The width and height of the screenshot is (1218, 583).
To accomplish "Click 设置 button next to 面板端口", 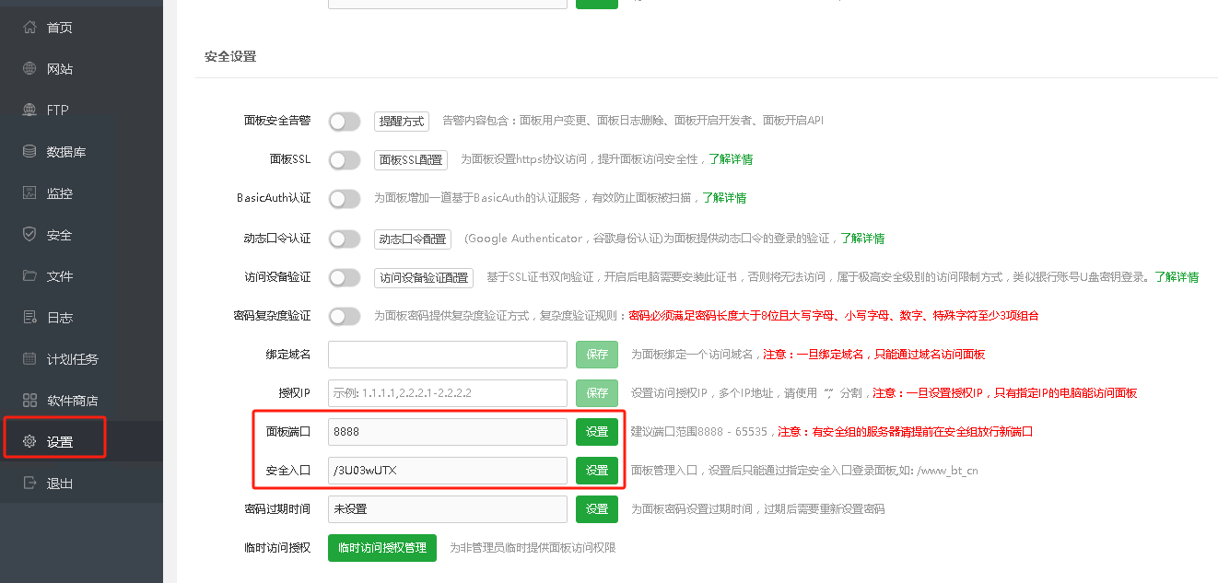I will pos(597,432).
